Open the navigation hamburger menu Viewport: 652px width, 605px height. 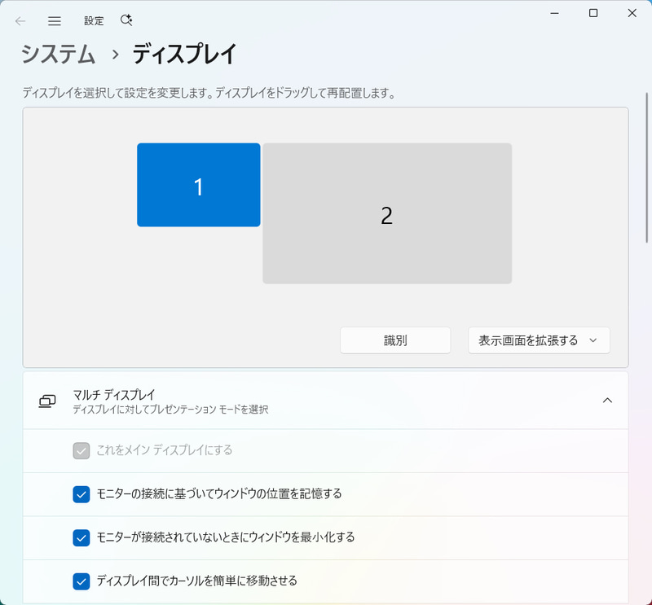(54, 20)
